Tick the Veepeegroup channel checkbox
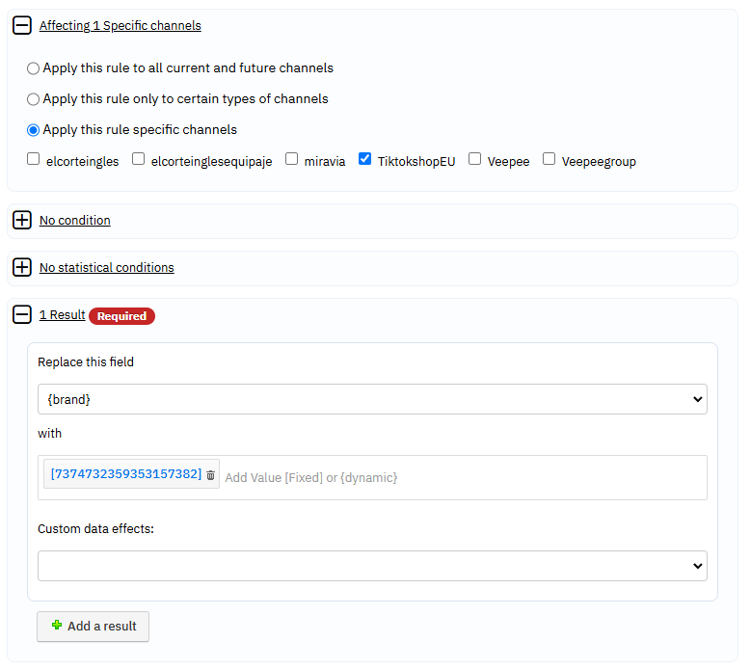The image size is (750, 669). point(549,159)
